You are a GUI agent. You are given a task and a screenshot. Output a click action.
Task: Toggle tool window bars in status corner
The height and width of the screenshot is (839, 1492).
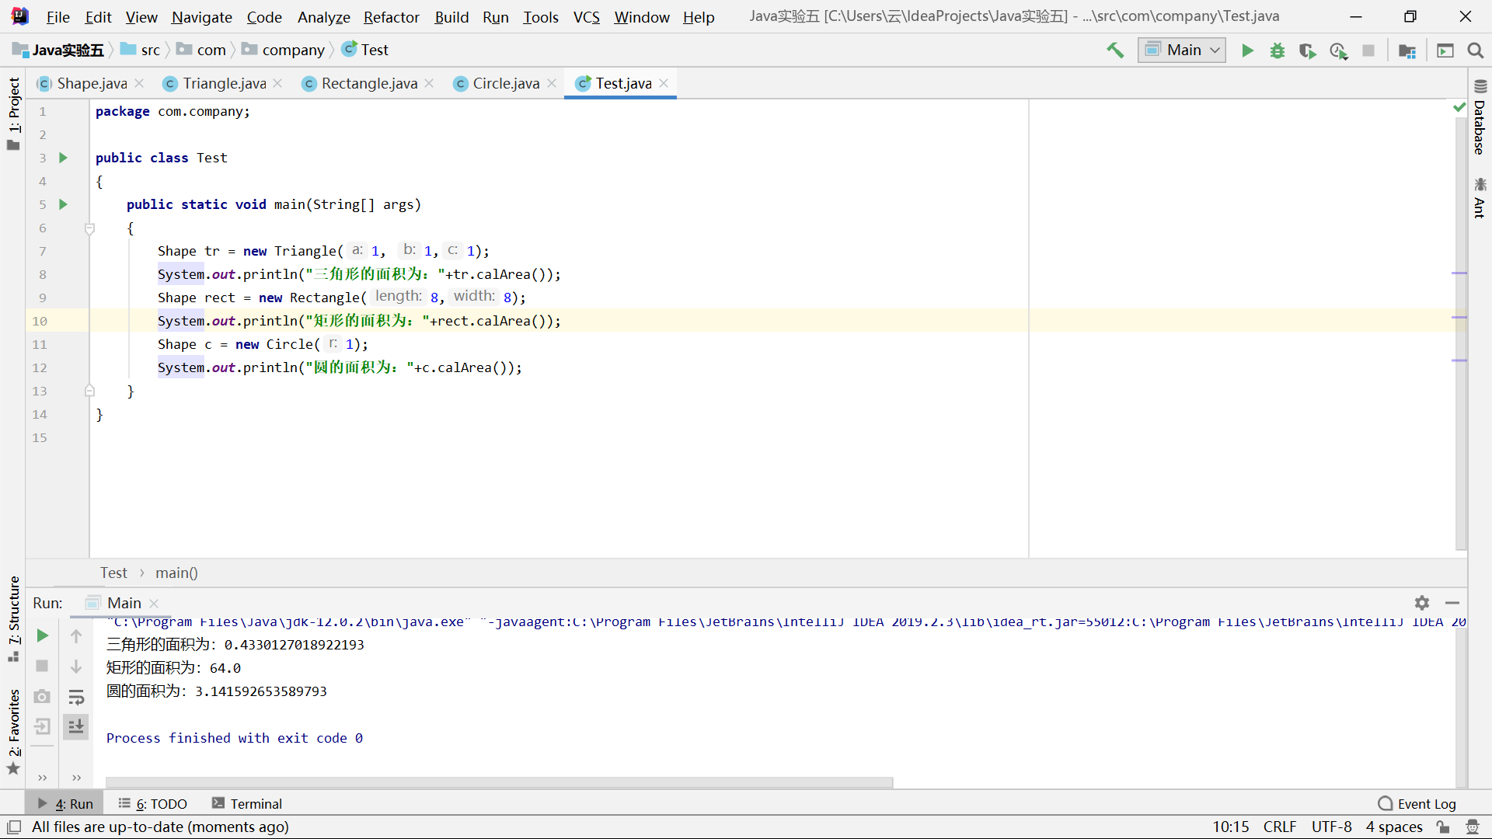click(x=13, y=827)
